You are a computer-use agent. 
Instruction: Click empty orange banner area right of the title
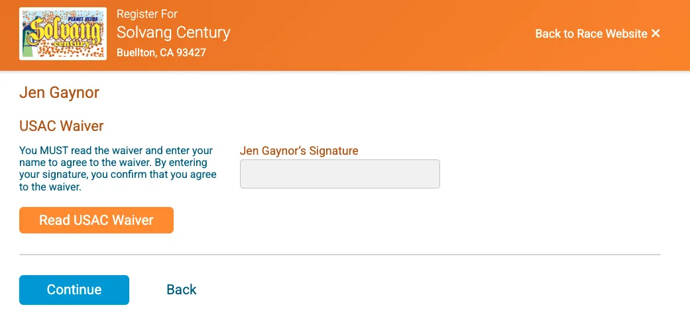click(384, 34)
